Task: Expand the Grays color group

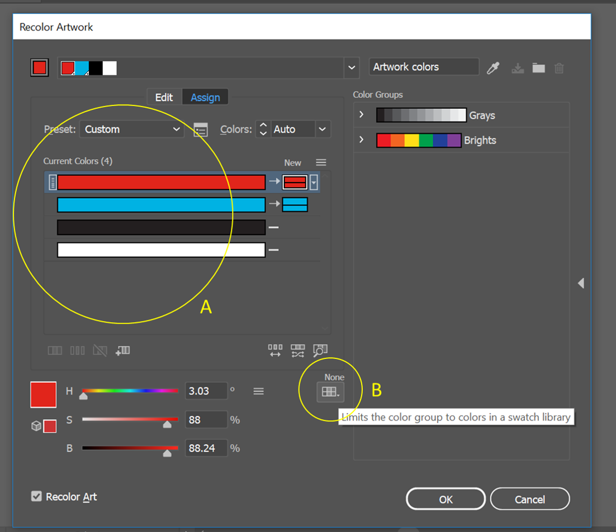Action: click(x=362, y=115)
